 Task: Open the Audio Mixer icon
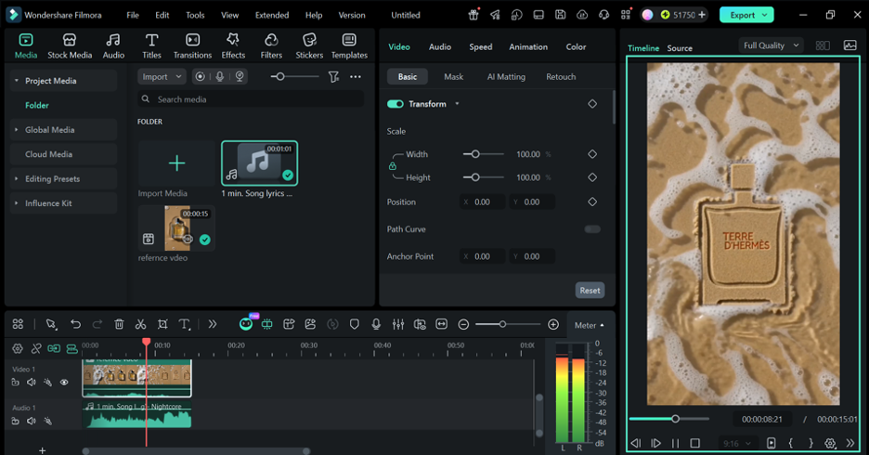(x=398, y=324)
